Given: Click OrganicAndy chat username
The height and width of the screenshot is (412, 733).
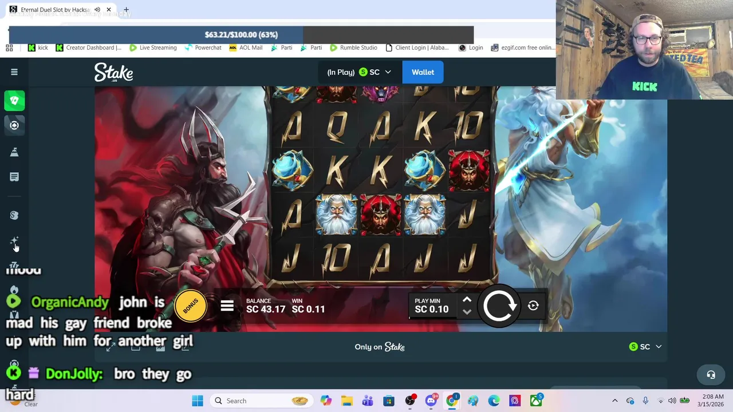Looking at the screenshot, I should 70,302.
